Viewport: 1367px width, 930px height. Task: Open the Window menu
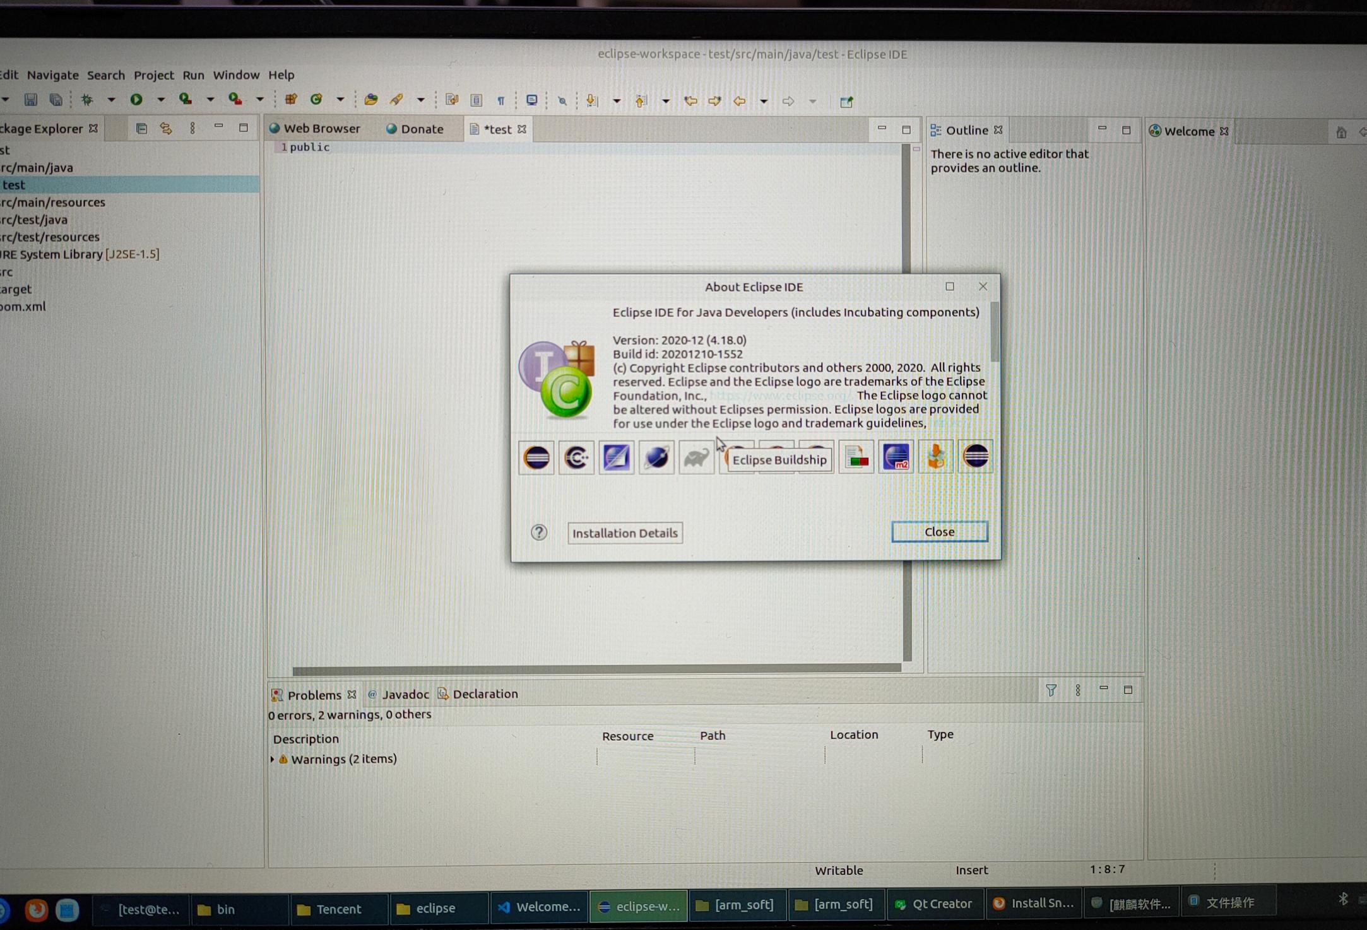coord(235,75)
